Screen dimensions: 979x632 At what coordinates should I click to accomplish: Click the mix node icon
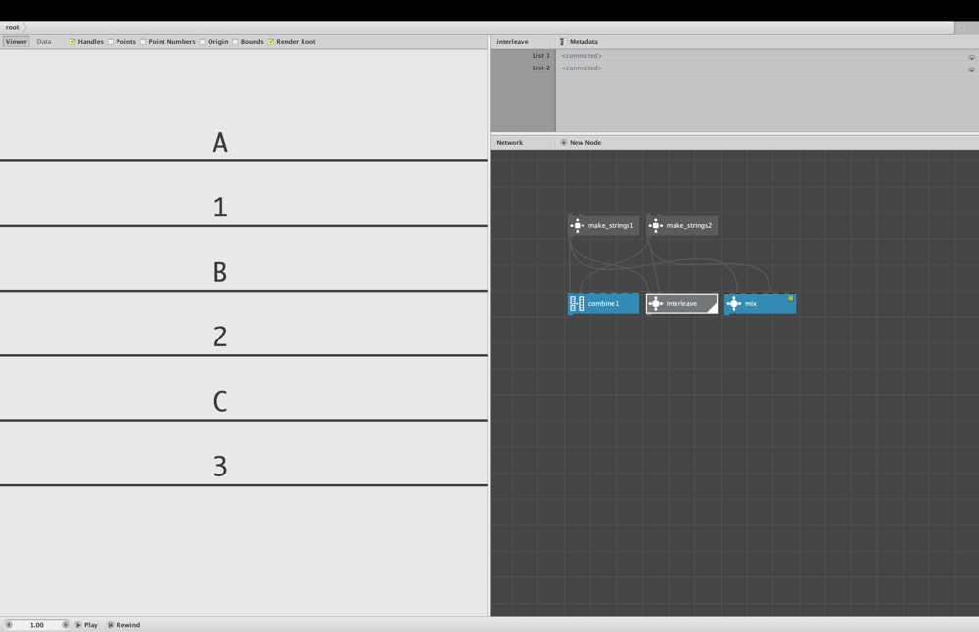(734, 304)
